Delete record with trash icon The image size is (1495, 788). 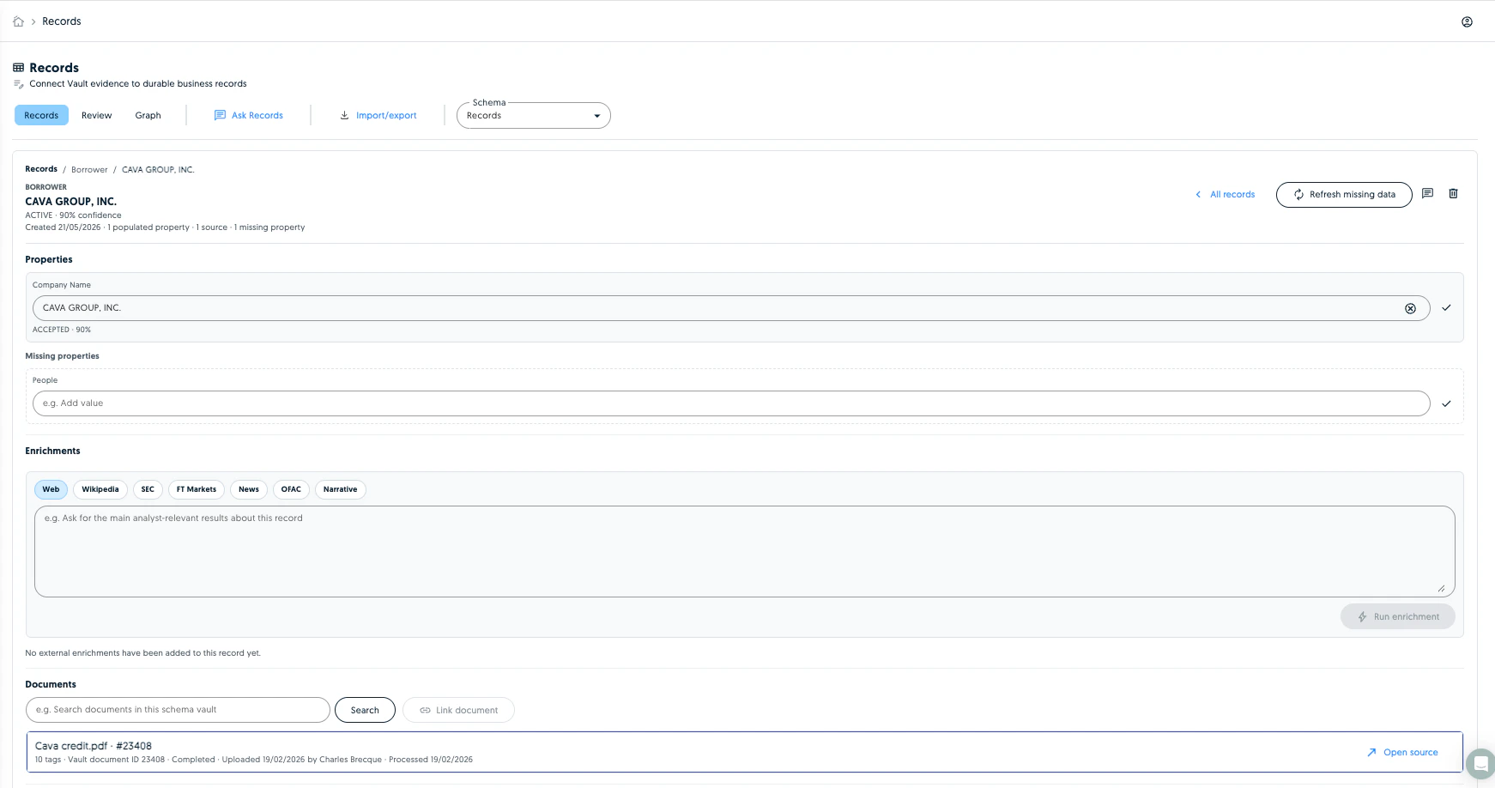[x=1453, y=193]
